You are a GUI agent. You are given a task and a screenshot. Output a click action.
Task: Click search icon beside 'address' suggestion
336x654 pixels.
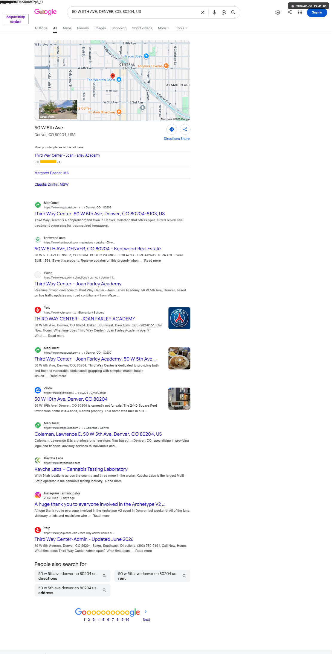(x=104, y=590)
